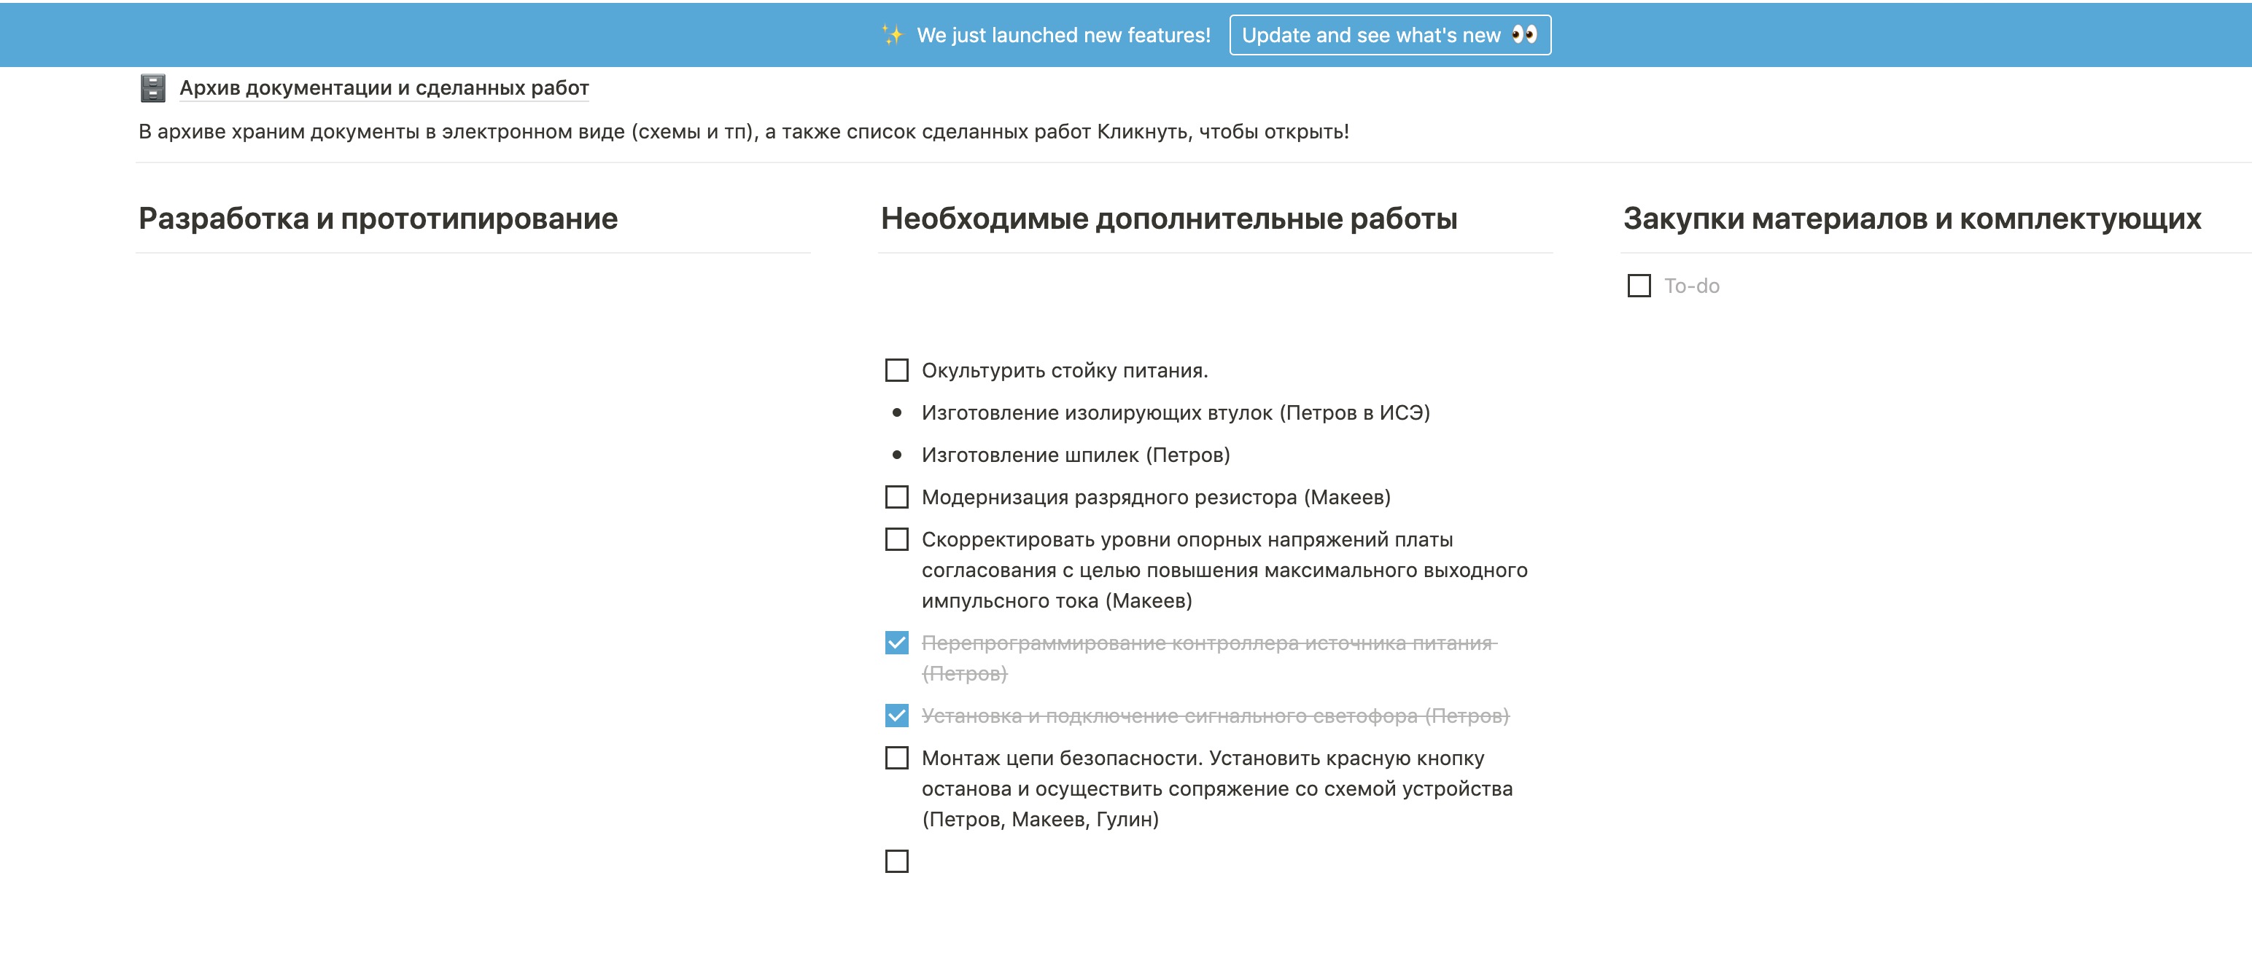Screen dimensions: 2252x956
Task: Open 'Архив документации и сделанных работ' link
Action: point(384,88)
